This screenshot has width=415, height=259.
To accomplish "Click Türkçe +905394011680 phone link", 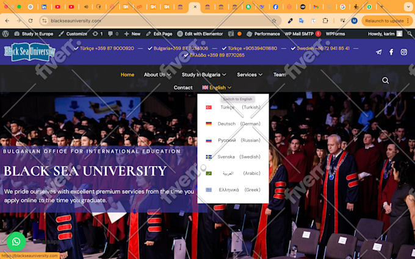I will (250, 48).
